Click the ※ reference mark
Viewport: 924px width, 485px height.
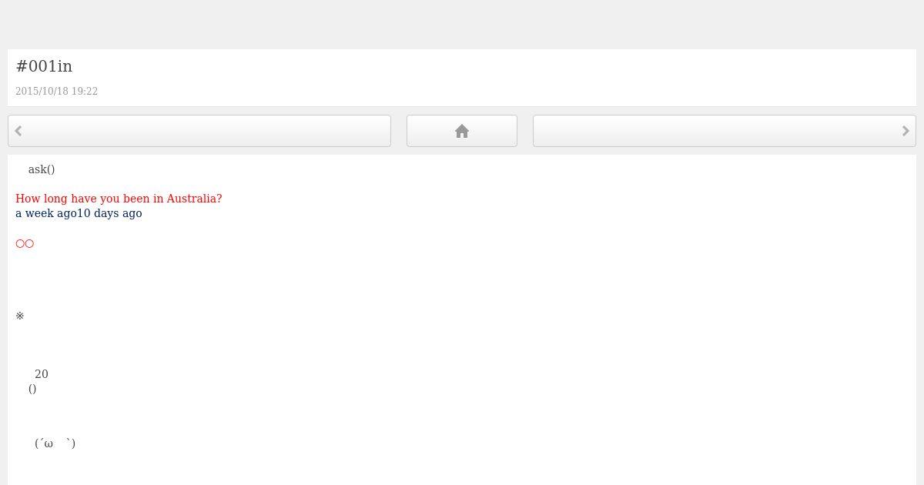coord(20,316)
